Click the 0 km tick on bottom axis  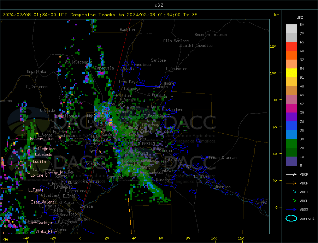point(80,238)
